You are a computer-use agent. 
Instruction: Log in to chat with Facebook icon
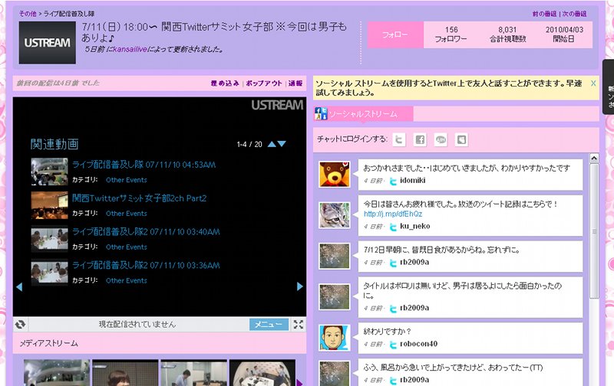pyautogui.click(x=420, y=139)
